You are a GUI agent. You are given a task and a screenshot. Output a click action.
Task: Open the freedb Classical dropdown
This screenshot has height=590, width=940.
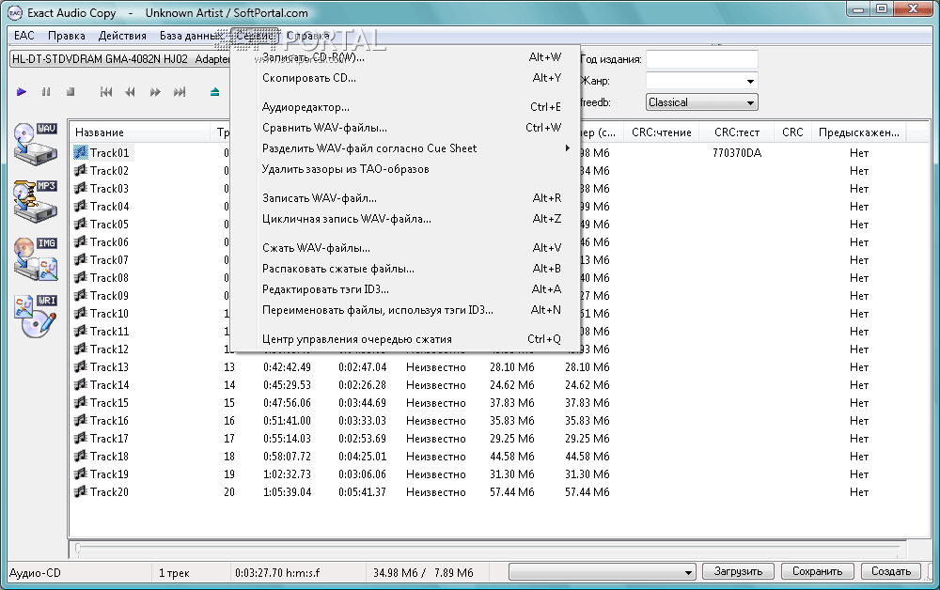[x=702, y=102]
